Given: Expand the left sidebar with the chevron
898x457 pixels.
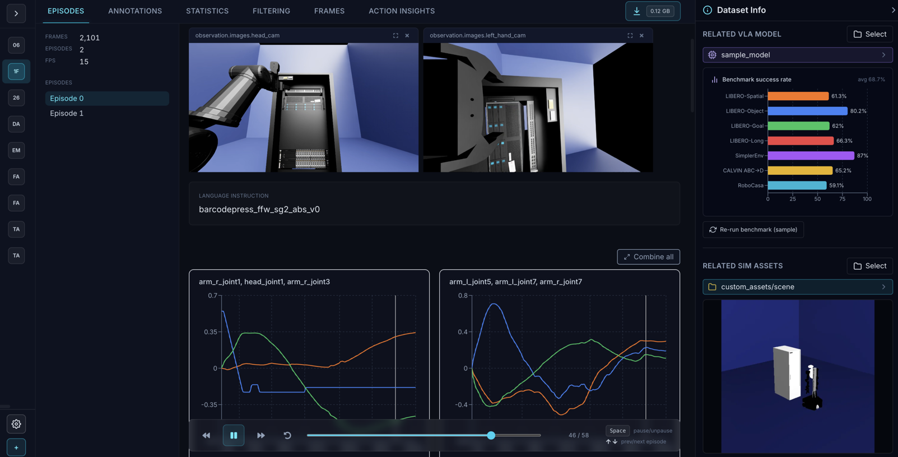Looking at the screenshot, I should pos(16,13).
